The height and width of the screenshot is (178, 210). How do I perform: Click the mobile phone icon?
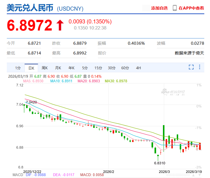[175, 8]
